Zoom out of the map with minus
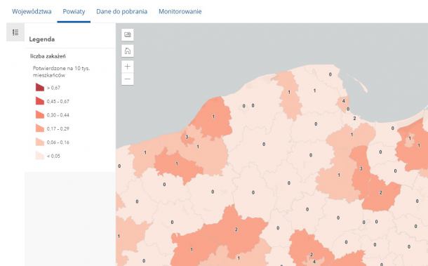This screenshot has height=266, width=428. (x=128, y=79)
